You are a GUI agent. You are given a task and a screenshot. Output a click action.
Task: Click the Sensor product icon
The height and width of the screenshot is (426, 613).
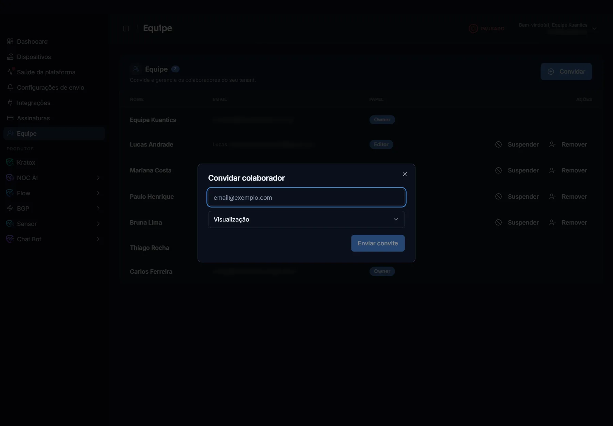tap(10, 224)
